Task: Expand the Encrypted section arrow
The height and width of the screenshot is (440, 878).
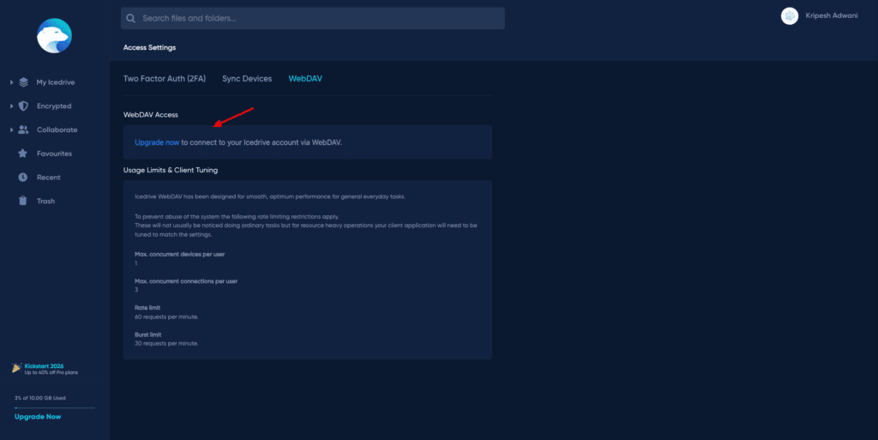Action: tap(11, 106)
